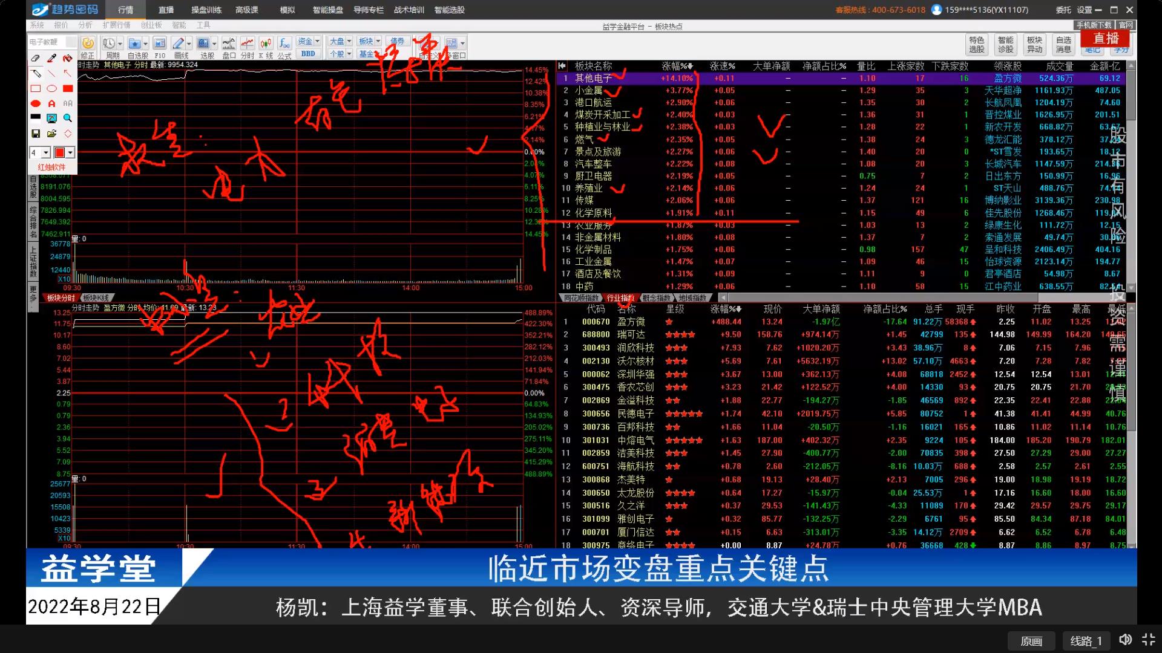
Task: Exit fullscreen using the collapse icon
Action: [x=1148, y=640]
